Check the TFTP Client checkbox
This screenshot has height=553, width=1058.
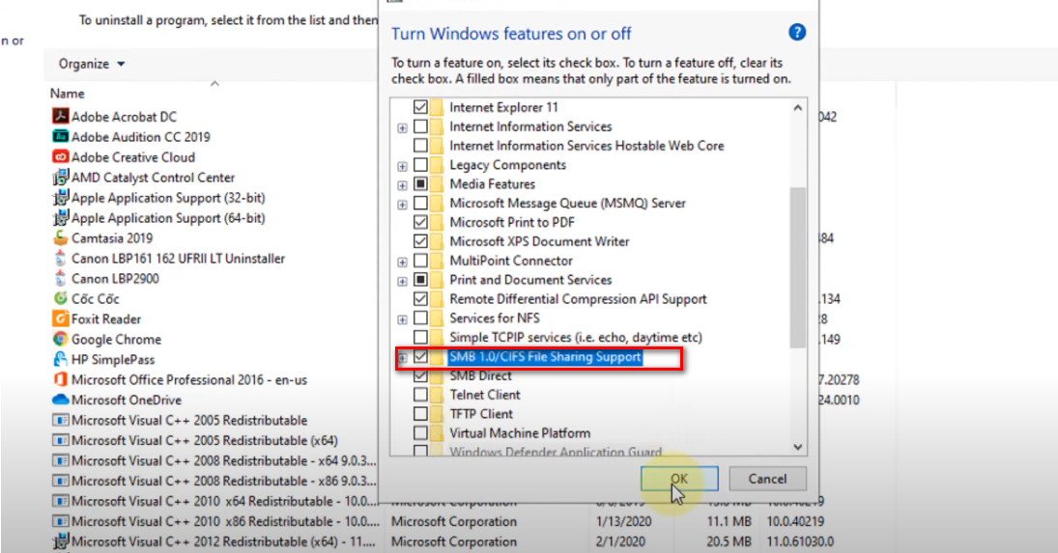(420, 414)
